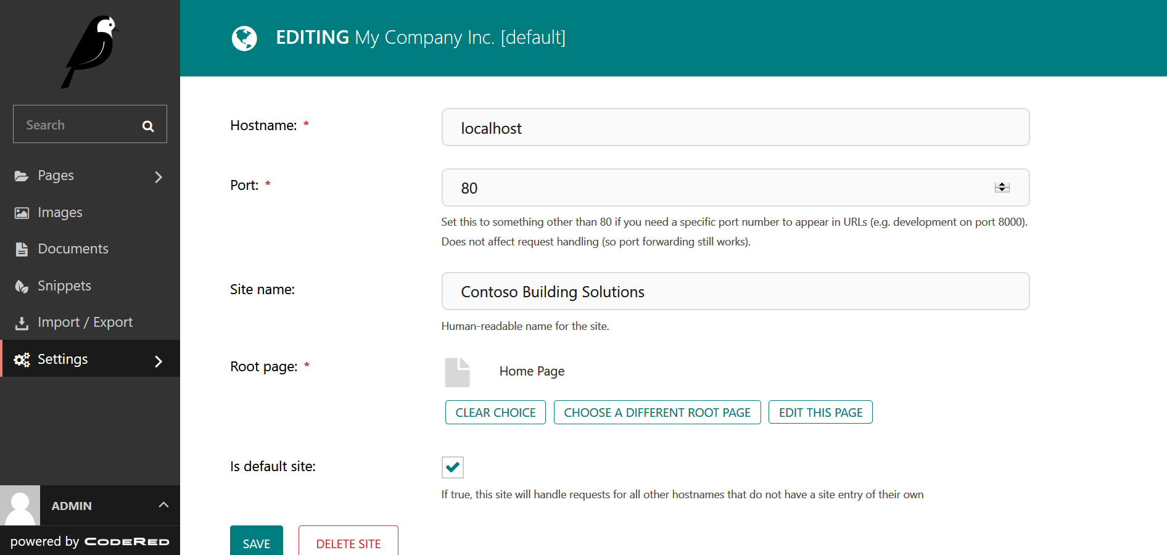The height and width of the screenshot is (555, 1167).
Task: Open the ADMIN account menu caret
Action: click(x=163, y=505)
